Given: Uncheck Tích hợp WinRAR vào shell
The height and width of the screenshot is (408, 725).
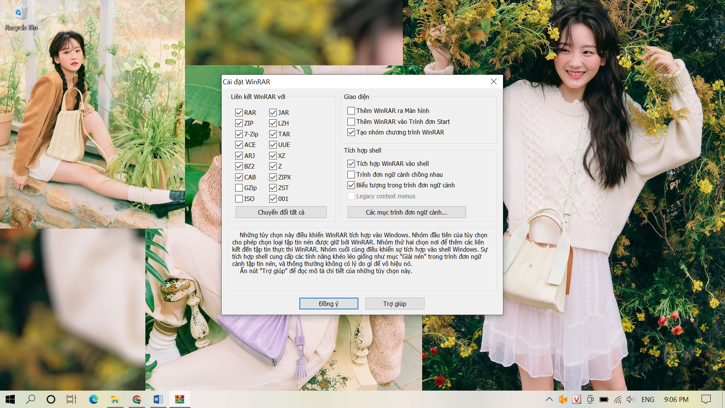Looking at the screenshot, I should (x=351, y=164).
